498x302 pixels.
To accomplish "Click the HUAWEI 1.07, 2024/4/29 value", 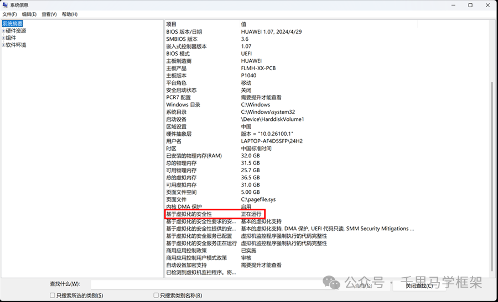I will (271, 31).
